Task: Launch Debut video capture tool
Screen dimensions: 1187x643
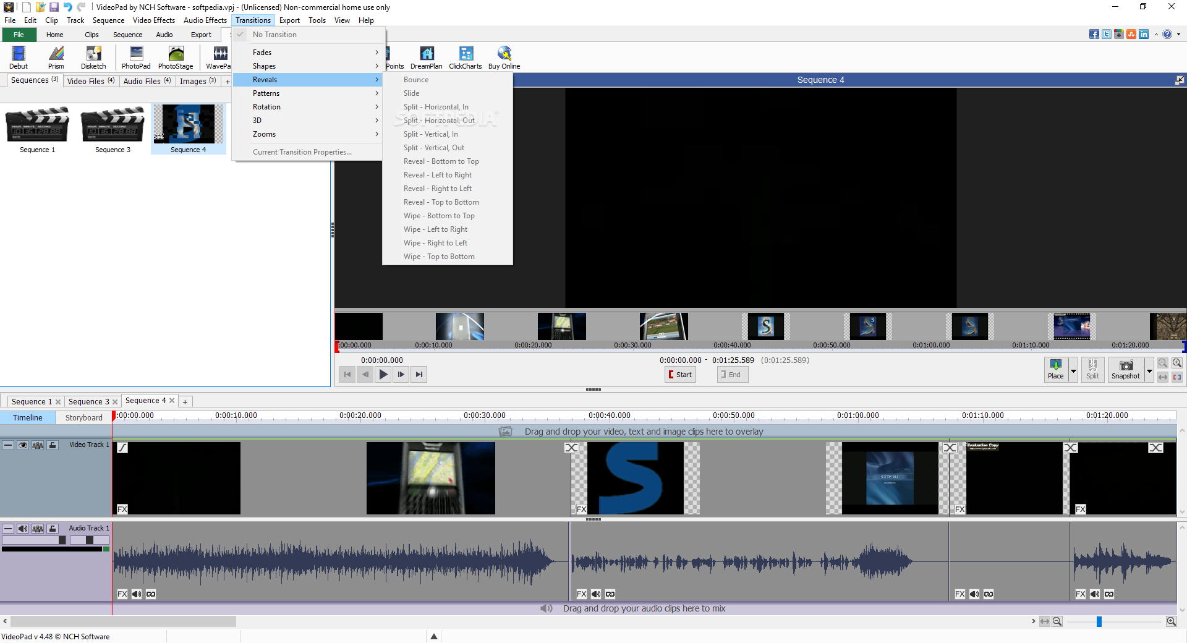Action: pyautogui.click(x=18, y=57)
